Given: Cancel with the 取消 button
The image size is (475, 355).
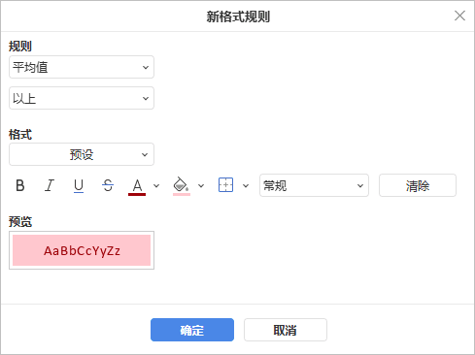Looking at the screenshot, I should click(x=286, y=330).
